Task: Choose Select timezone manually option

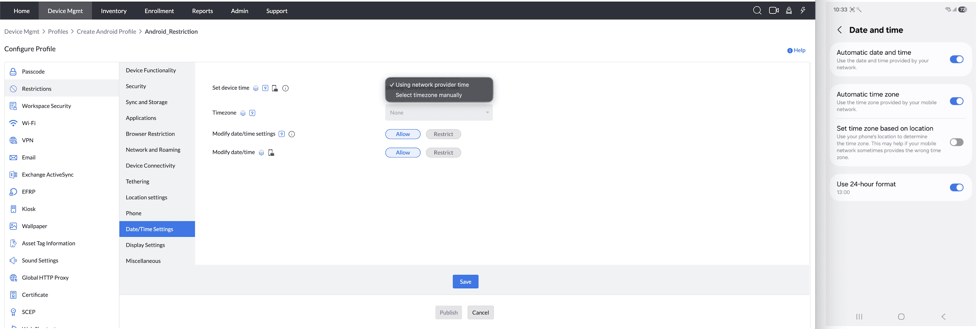Action: [x=439, y=95]
